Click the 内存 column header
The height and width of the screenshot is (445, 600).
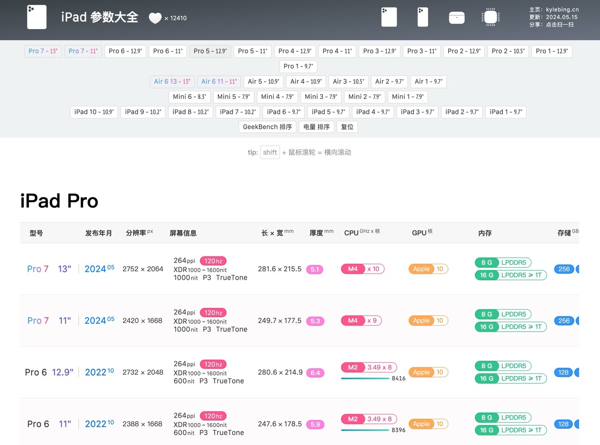485,233
